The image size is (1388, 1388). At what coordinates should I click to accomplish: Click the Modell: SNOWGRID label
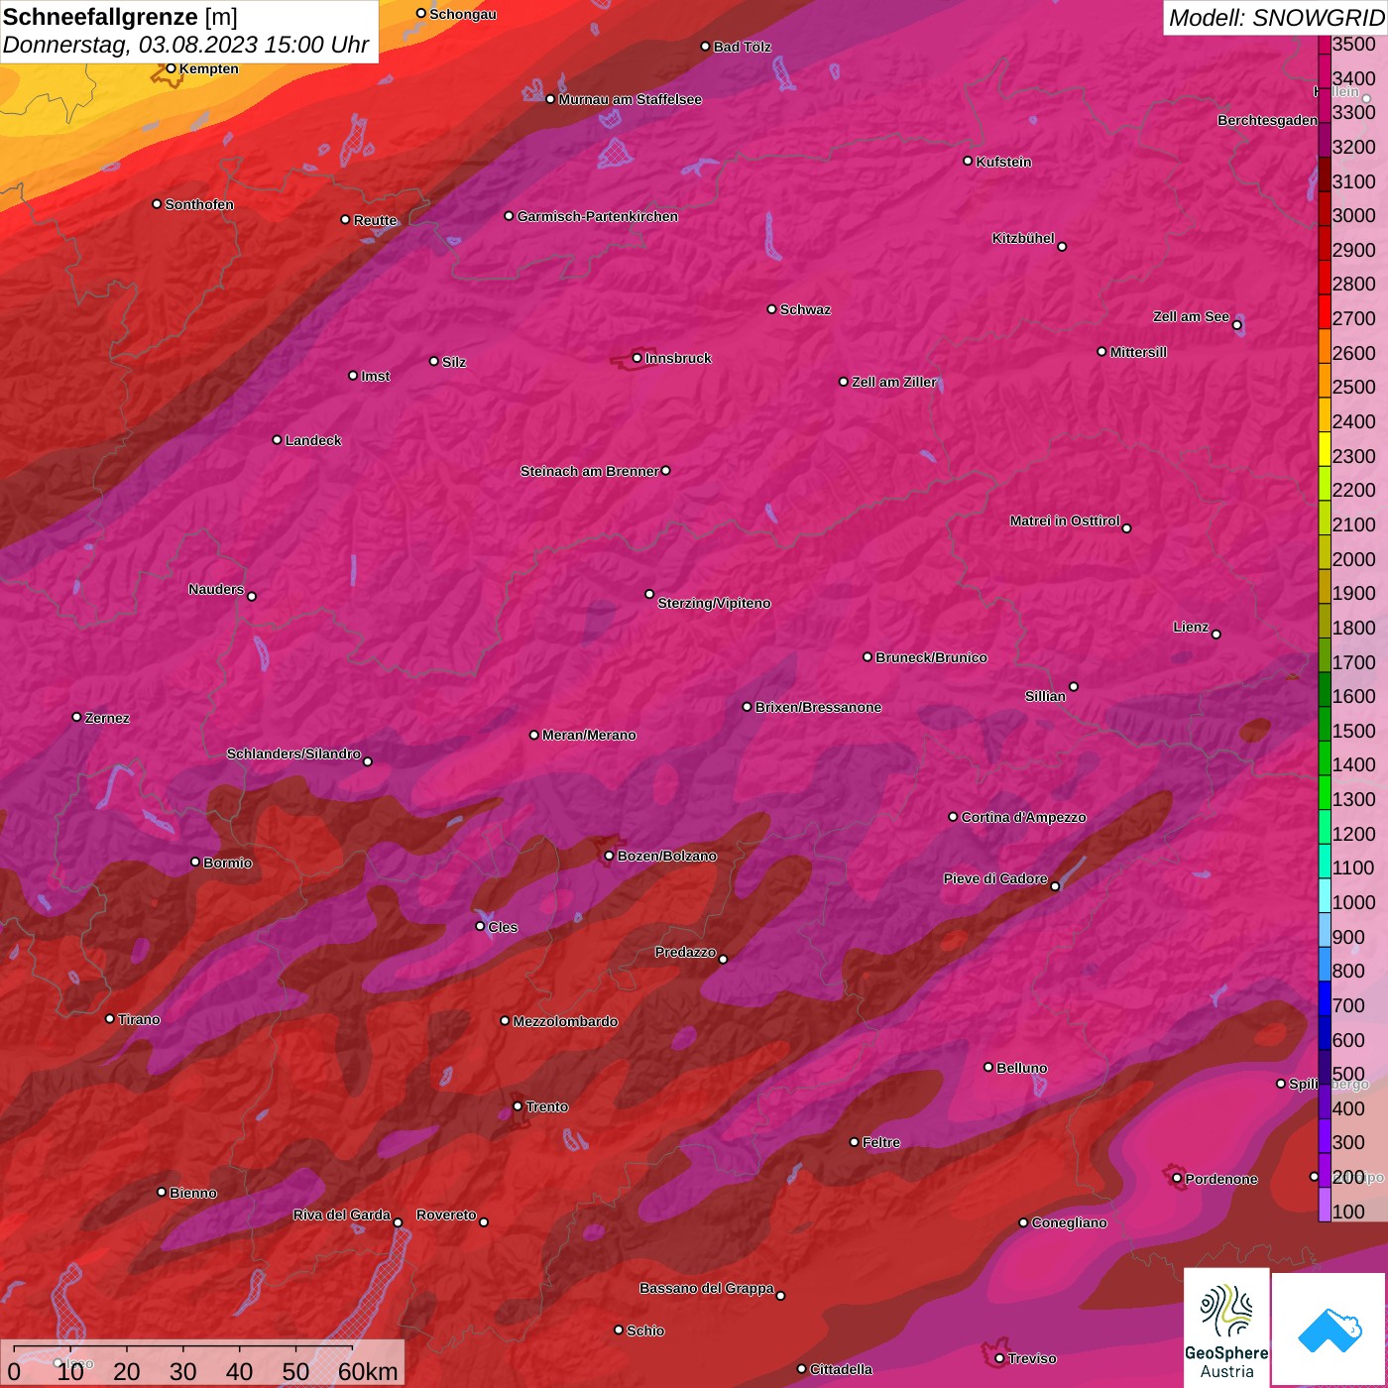1276,18
